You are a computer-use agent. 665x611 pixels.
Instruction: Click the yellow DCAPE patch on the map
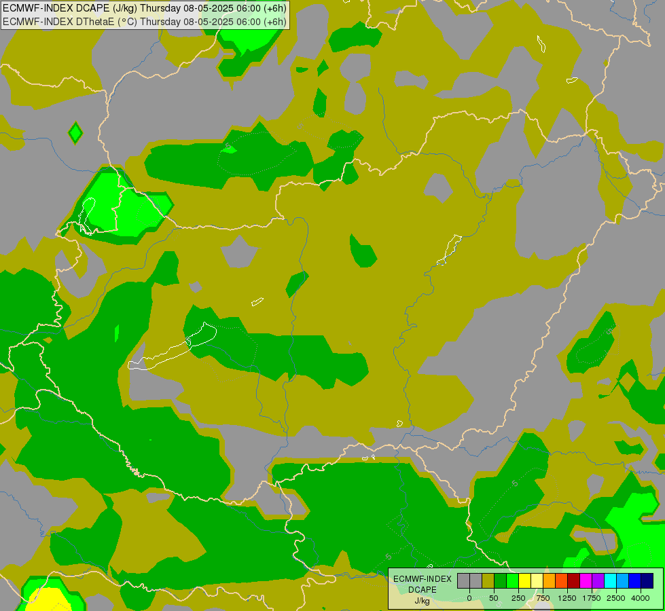coord(48,599)
